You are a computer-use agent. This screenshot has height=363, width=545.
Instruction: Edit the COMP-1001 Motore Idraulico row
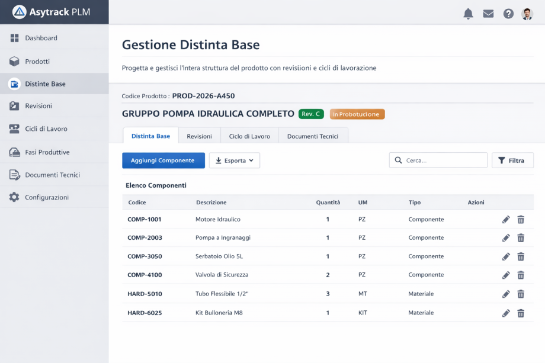(506, 220)
